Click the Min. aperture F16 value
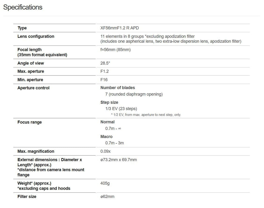 [x=104, y=80]
